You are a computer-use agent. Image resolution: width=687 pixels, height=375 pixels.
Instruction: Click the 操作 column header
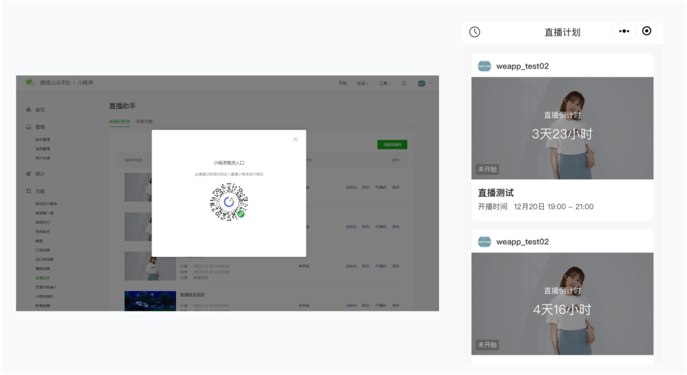(396, 160)
